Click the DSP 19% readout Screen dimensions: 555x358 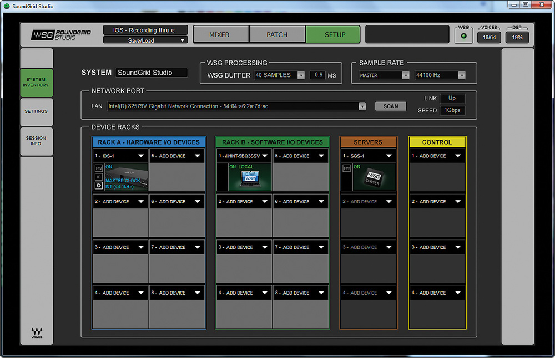point(517,38)
